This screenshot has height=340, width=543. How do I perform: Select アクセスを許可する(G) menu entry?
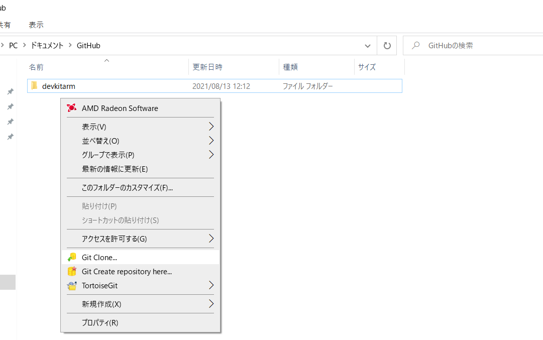140,239
